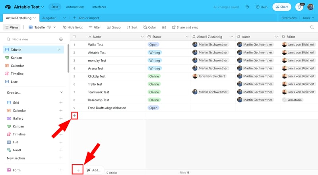
Task: Click plus next to Grid
Action: pos(61,103)
